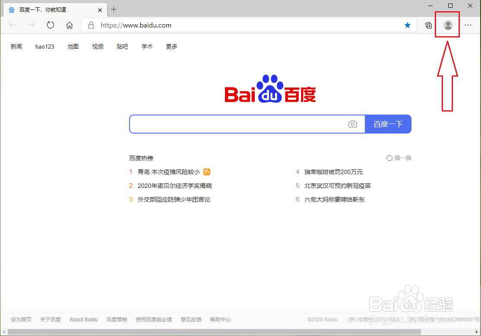Click 设为首页 in the footer
This screenshot has width=481, height=336.
tap(21, 319)
